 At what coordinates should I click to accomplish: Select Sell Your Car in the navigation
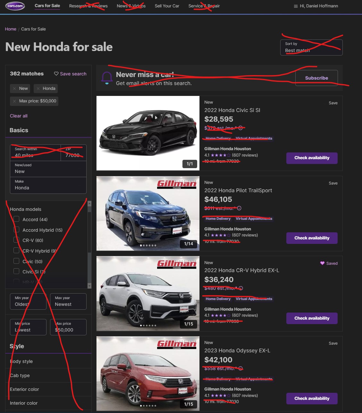167,6
